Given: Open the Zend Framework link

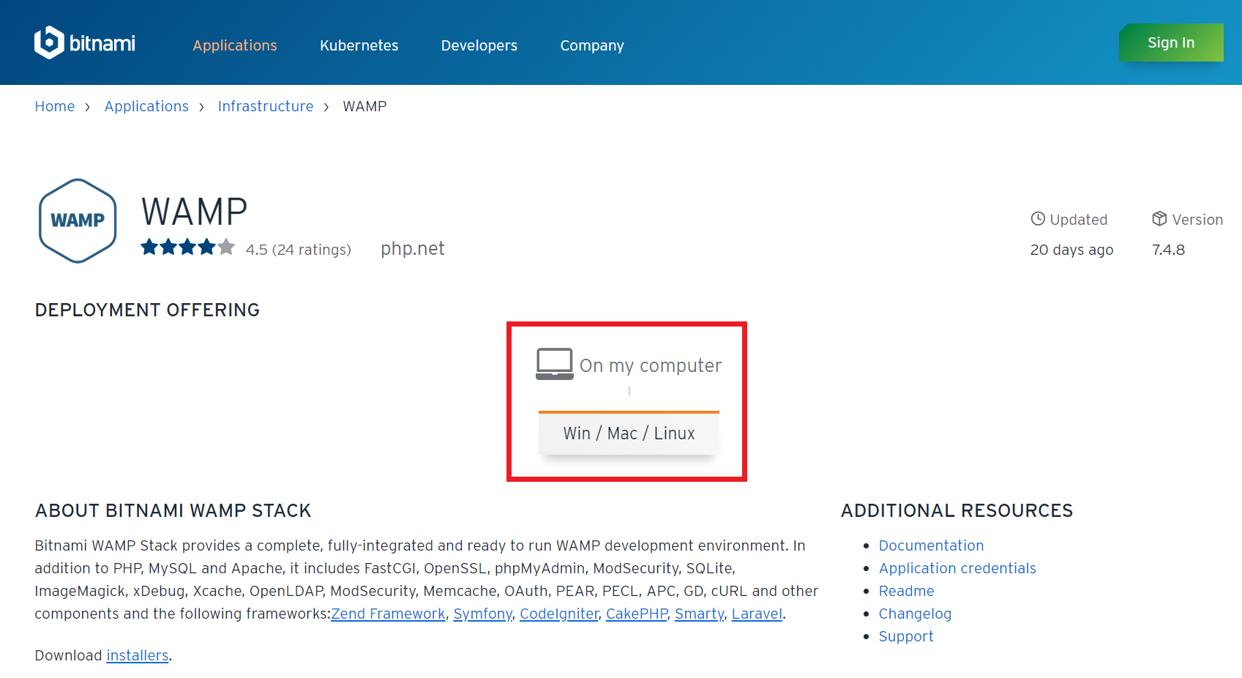Looking at the screenshot, I should tap(388, 614).
